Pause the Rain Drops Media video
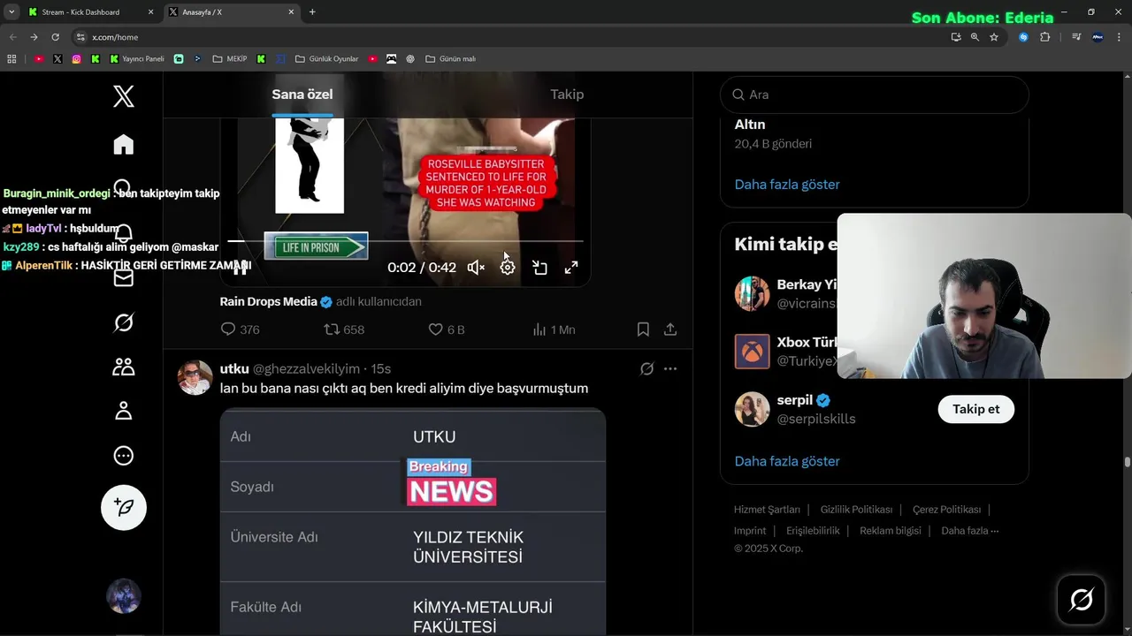This screenshot has height=636, width=1132. 240,268
